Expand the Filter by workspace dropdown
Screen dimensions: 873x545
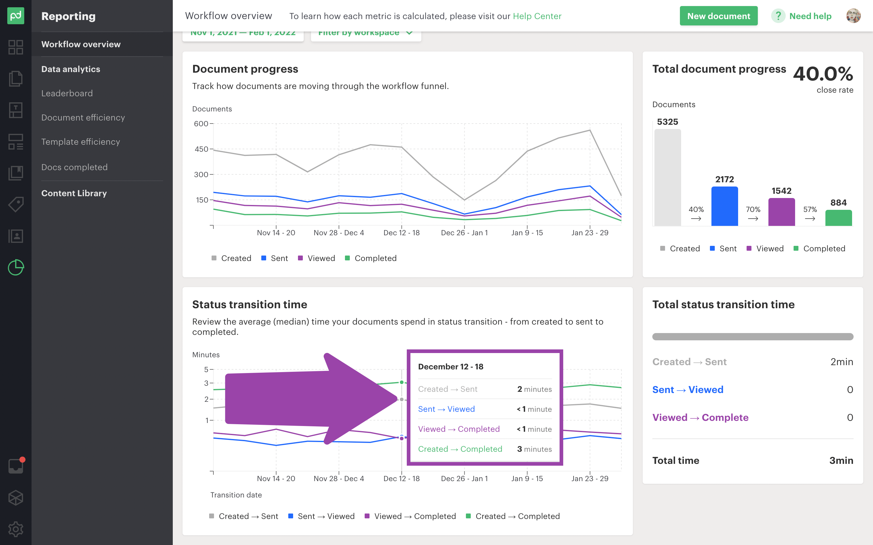click(x=366, y=35)
